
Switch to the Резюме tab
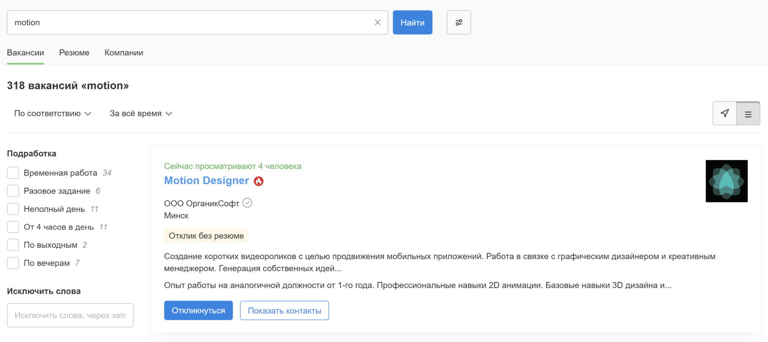74,53
